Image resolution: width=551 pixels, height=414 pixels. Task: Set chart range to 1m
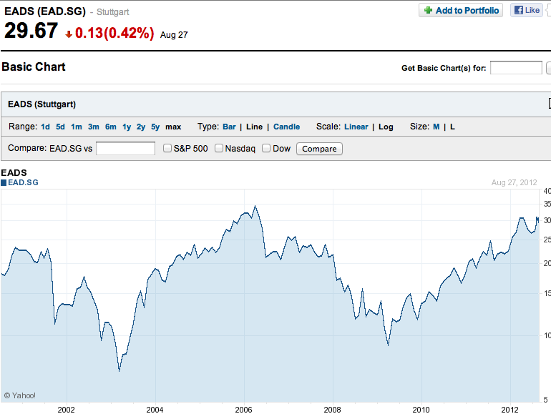point(77,127)
